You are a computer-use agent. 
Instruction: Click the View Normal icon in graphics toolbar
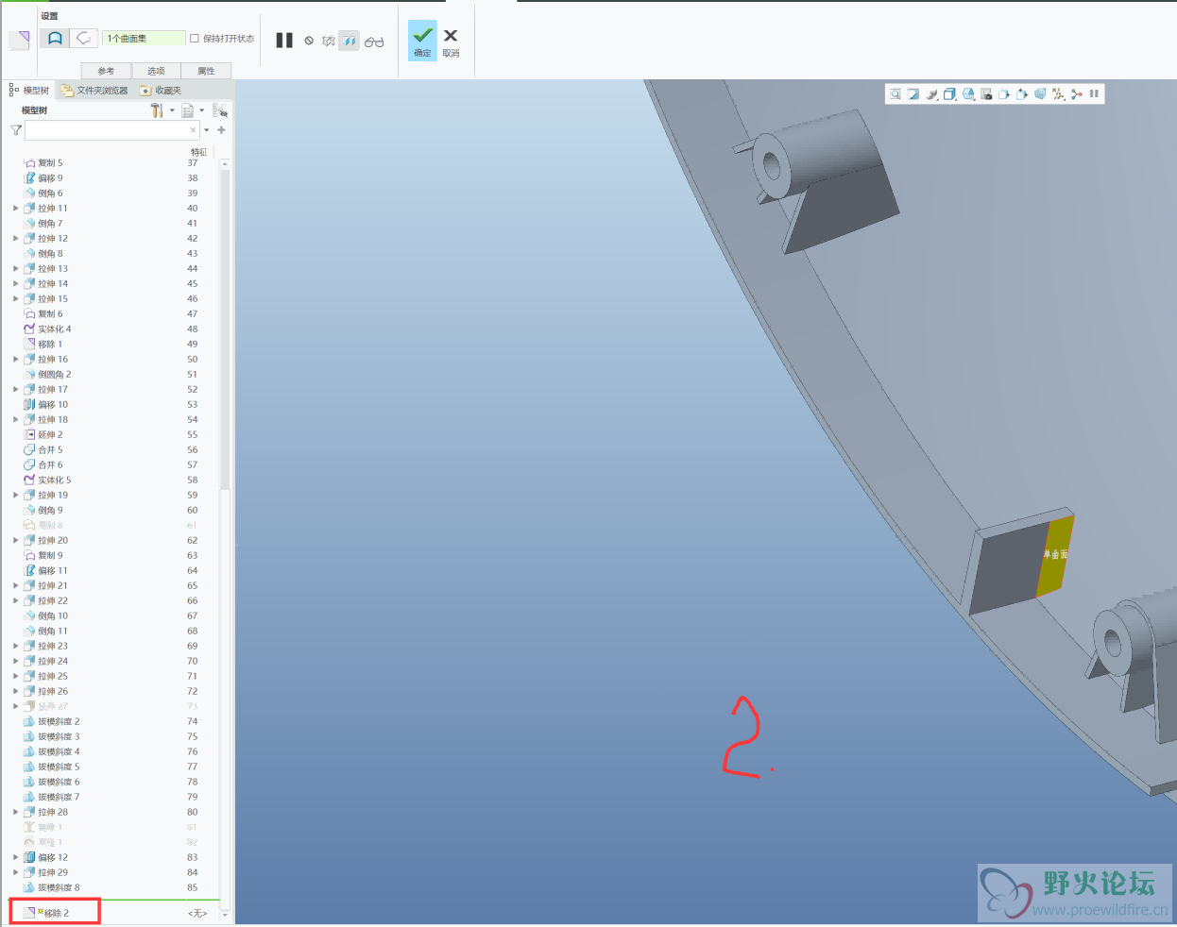[1004, 94]
